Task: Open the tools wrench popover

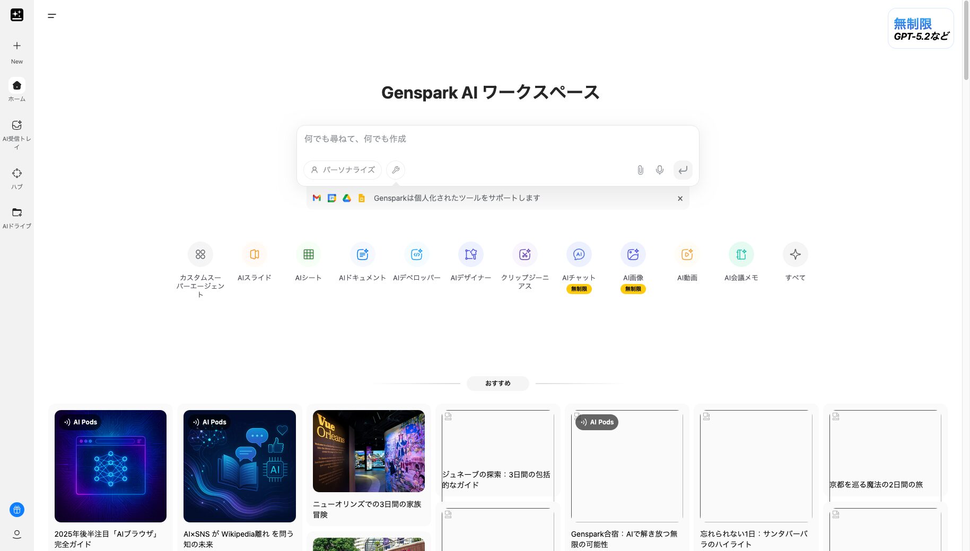Action: pos(396,170)
